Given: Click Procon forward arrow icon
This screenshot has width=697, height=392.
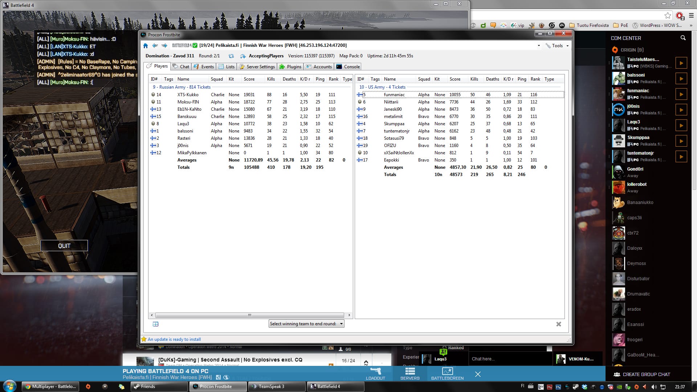Looking at the screenshot, I should coord(164,45).
